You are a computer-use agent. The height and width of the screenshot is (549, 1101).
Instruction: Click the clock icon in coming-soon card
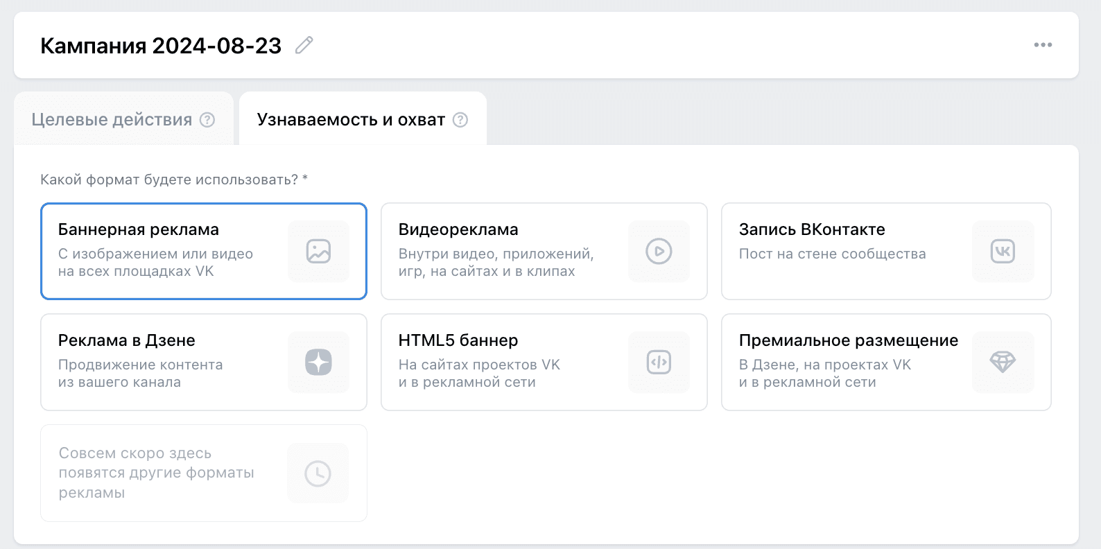tap(318, 473)
